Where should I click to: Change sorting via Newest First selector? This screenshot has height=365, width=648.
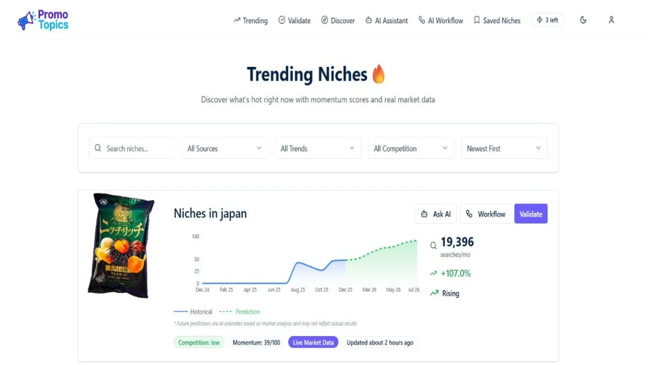click(x=504, y=148)
